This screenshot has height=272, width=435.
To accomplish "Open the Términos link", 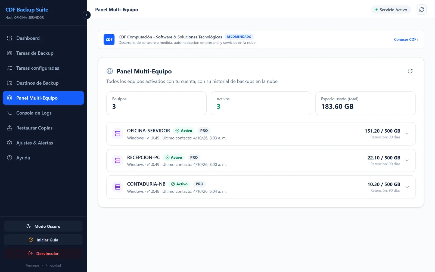I will 32,265.
